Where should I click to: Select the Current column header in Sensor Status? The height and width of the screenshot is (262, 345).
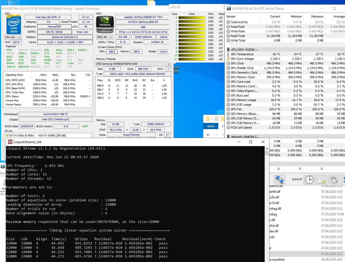click(x=271, y=16)
